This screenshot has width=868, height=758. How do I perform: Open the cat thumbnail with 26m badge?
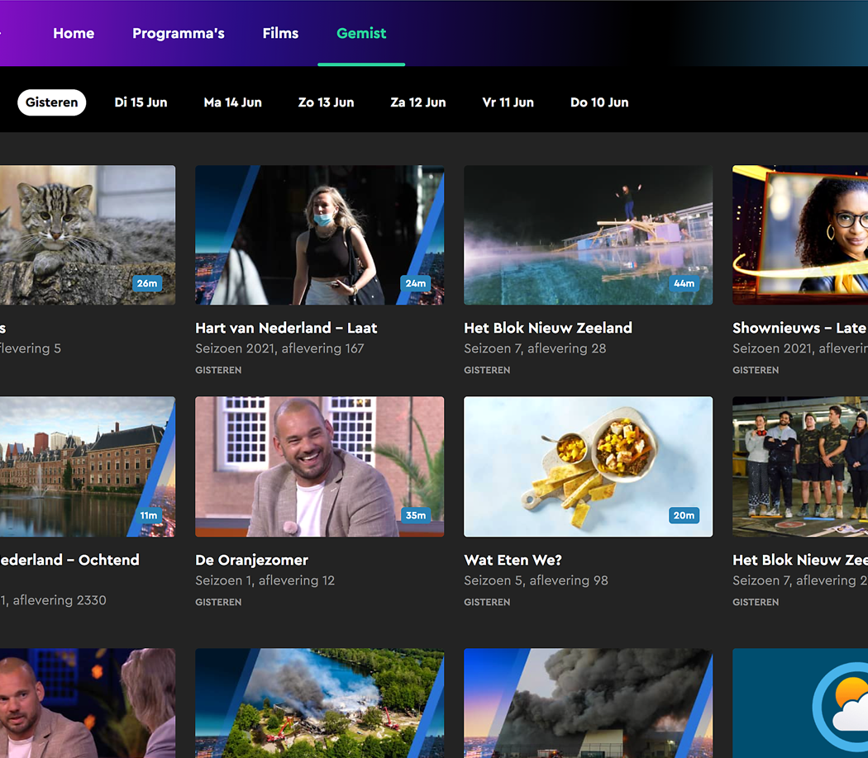[88, 235]
